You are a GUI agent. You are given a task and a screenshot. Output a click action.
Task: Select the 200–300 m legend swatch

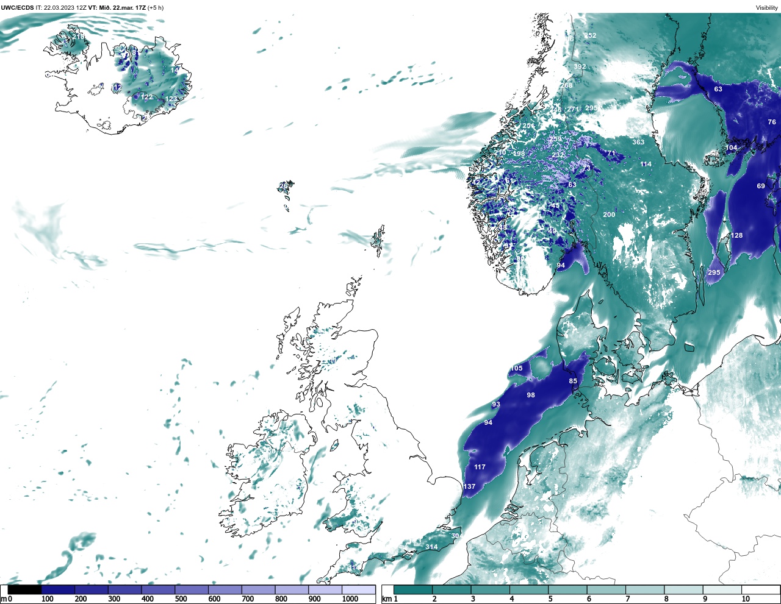point(92,589)
